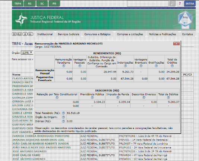Switch to the RS tab
The image size is (199, 161).
[x=30, y=4]
